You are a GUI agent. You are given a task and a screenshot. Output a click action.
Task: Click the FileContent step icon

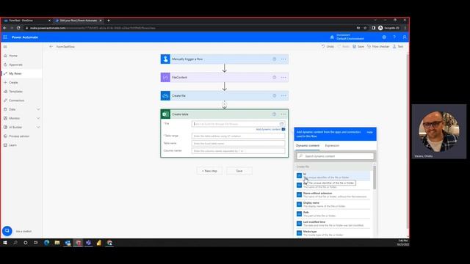(165, 77)
